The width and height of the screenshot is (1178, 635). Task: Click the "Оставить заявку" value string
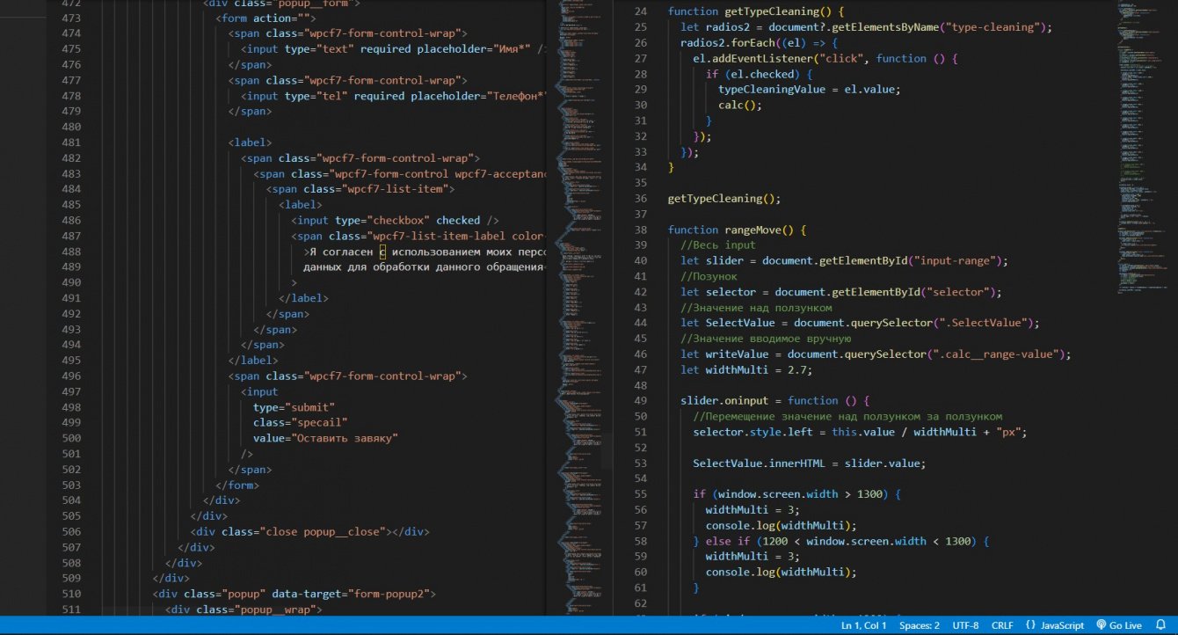tap(346, 438)
